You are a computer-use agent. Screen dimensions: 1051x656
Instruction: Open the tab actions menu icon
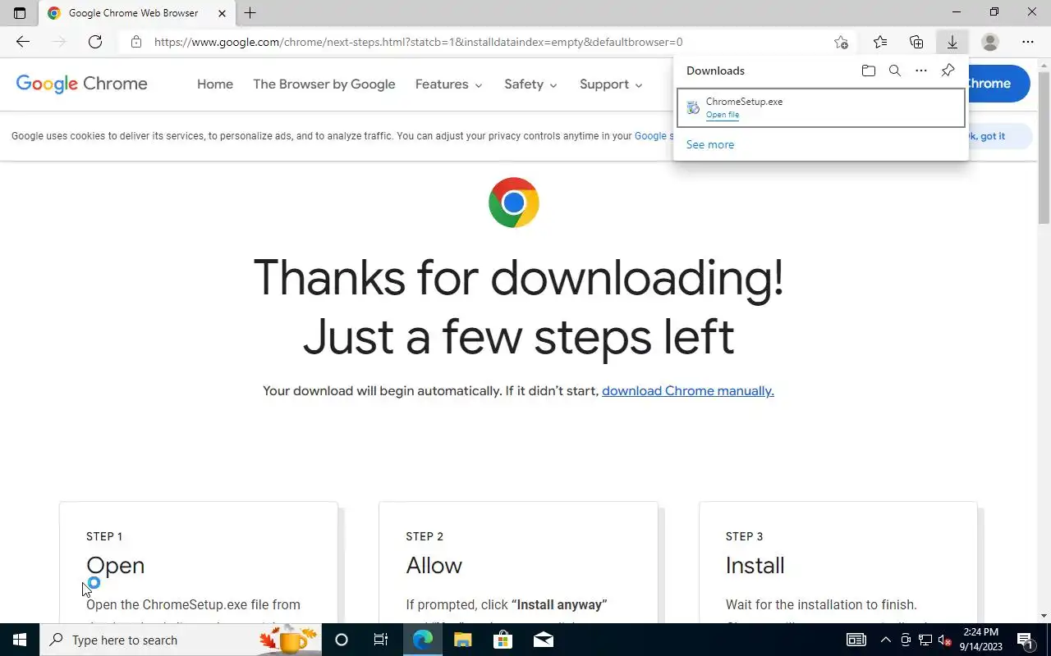[20, 13]
